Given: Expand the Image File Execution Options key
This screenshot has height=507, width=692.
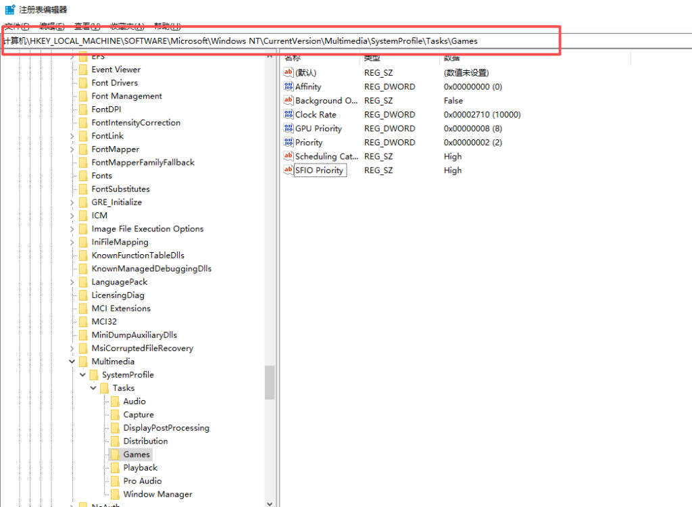Looking at the screenshot, I should coord(72,229).
